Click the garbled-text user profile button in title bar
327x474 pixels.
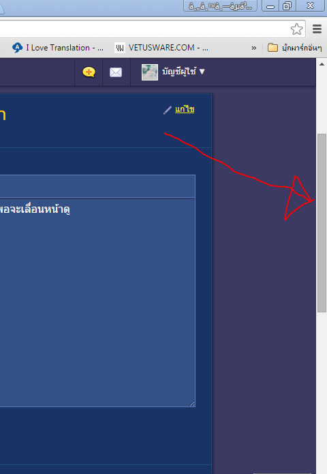pos(221,5)
